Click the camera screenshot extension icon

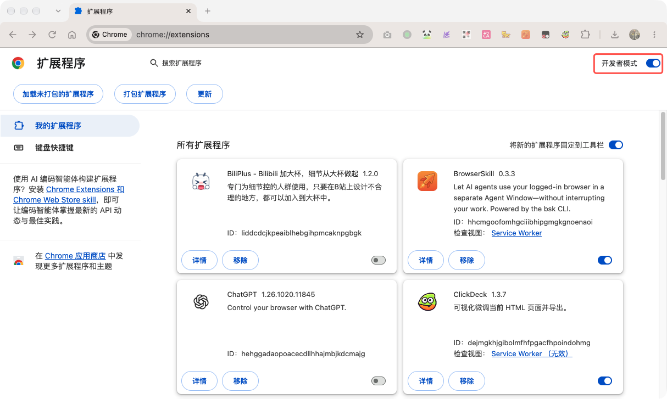coord(387,35)
